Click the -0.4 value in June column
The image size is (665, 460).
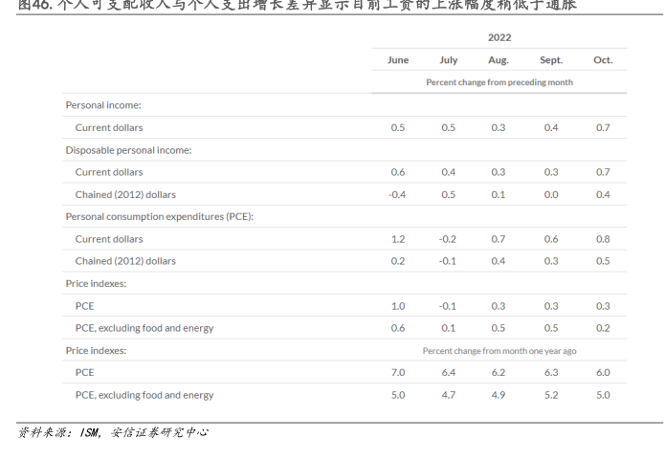tap(397, 194)
